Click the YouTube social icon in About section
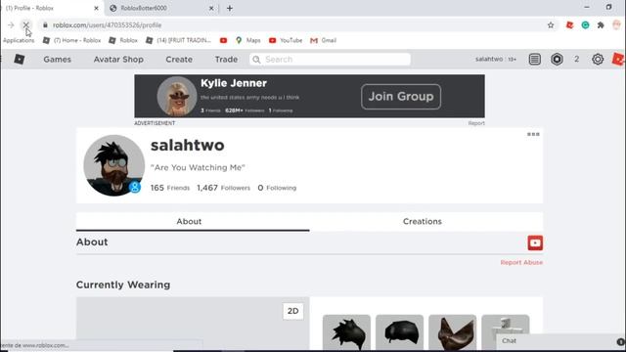The width and height of the screenshot is (626, 352). [535, 242]
